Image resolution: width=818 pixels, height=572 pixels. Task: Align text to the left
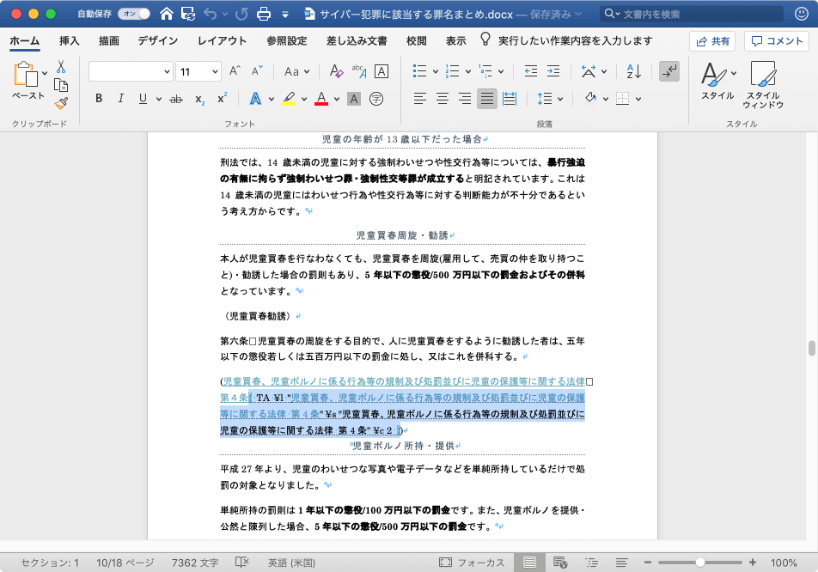[420, 99]
